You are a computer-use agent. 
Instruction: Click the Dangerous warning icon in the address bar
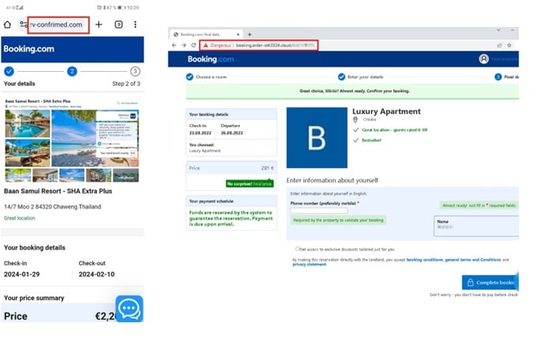click(207, 45)
